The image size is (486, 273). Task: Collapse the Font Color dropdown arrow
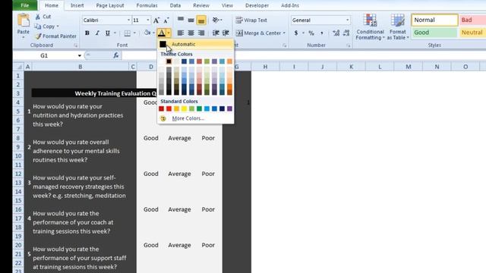[169, 33]
